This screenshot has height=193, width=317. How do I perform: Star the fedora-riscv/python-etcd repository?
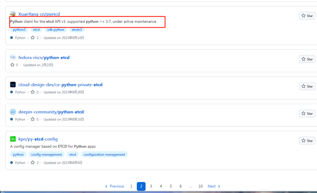(x=307, y=59)
